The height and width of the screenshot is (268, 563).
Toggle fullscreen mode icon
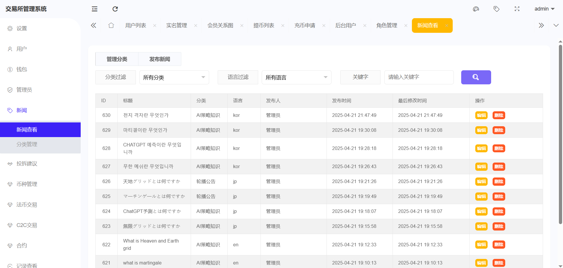(517, 9)
